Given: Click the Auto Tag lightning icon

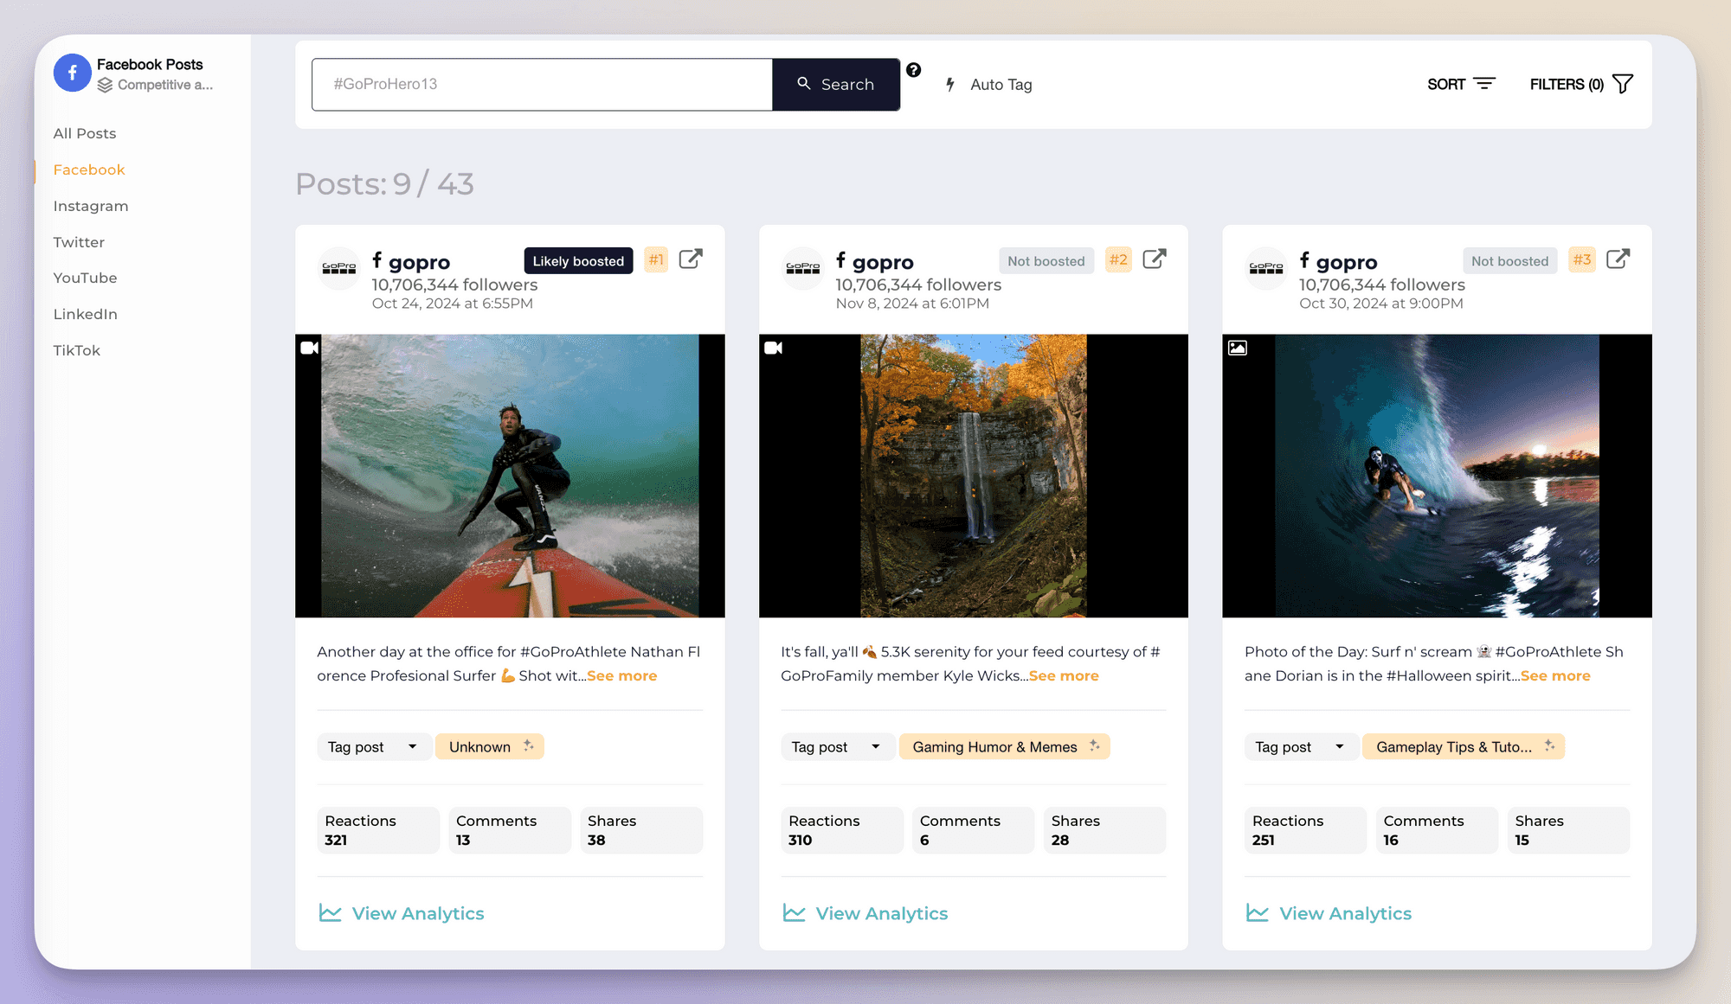Looking at the screenshot, I should (x=950, y=84).
